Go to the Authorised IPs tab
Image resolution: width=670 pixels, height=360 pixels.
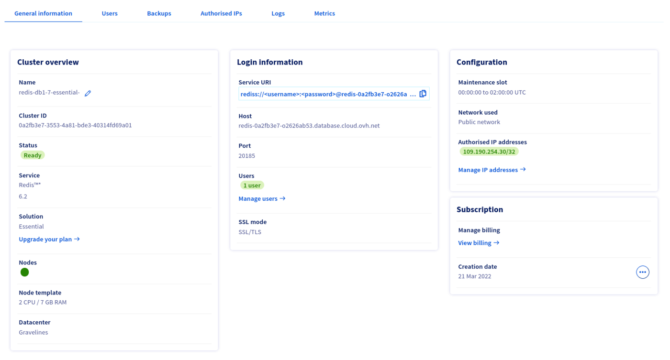point(221,13)
